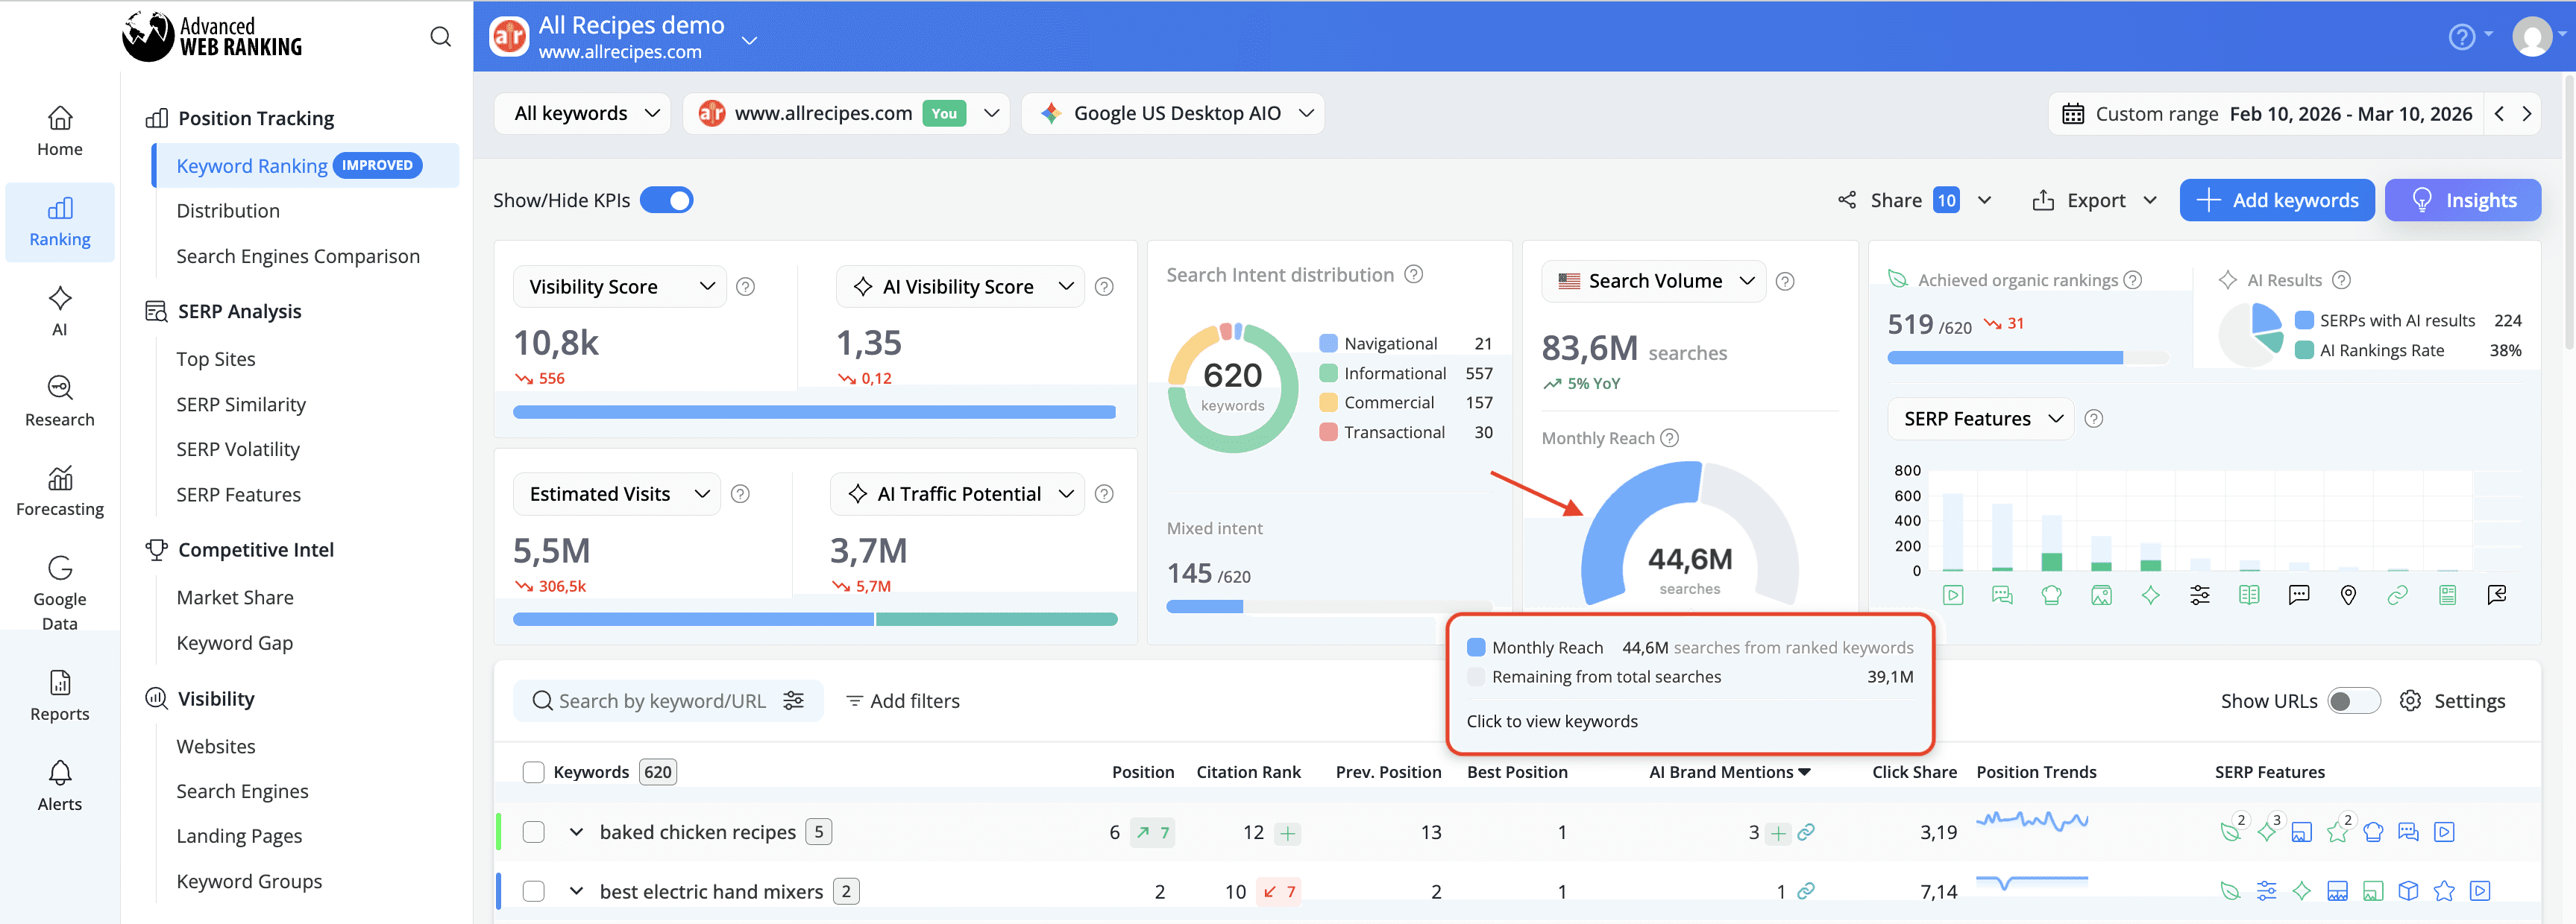
Task: Click the Add keywords button
Action: (2277, 200)
